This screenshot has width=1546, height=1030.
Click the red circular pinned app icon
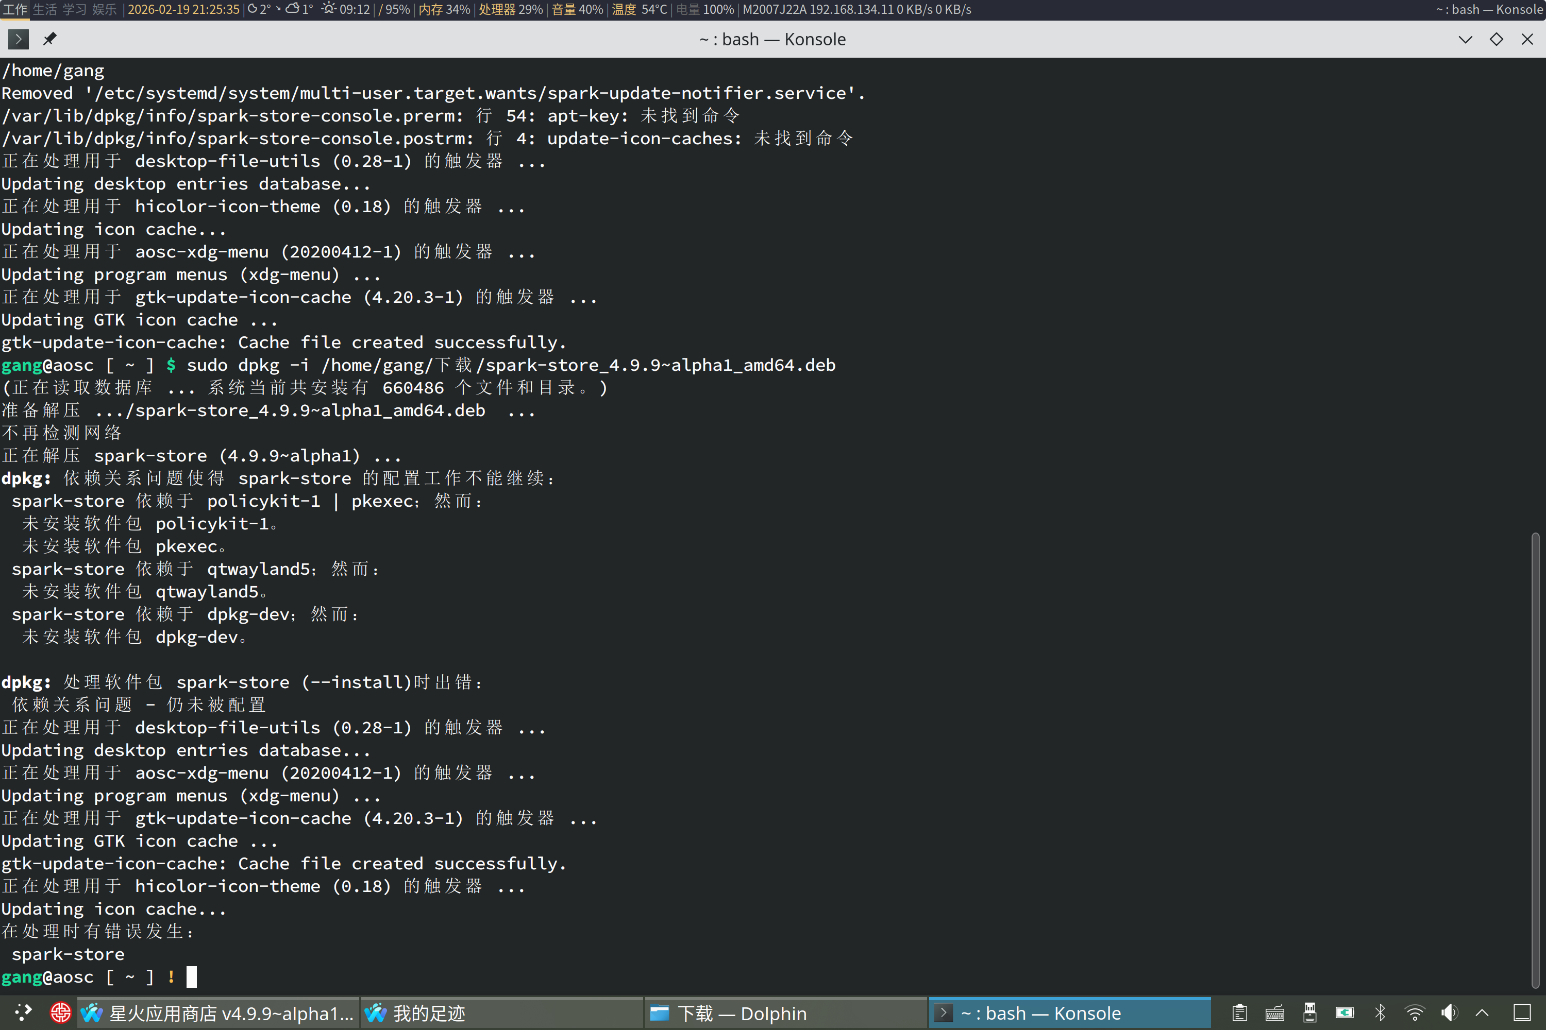[60, 1013]
